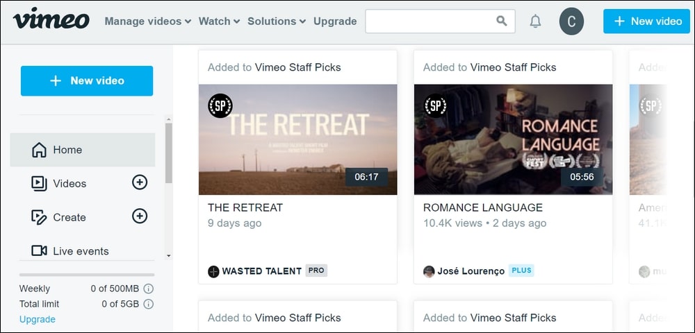The height and width of the screenshot is (333, 695).
Task: Click Staff Pick badge on THE RETREAT thumbnail
Action: (x=220, y=105)
